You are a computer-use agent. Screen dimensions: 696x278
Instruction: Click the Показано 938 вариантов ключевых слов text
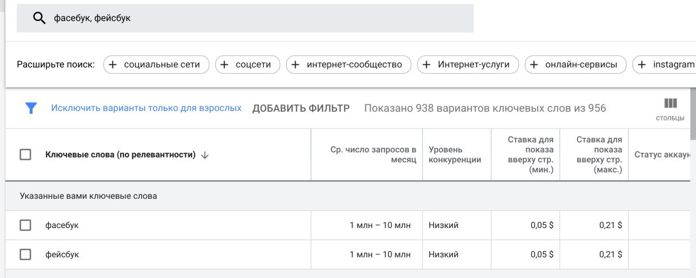485,108
